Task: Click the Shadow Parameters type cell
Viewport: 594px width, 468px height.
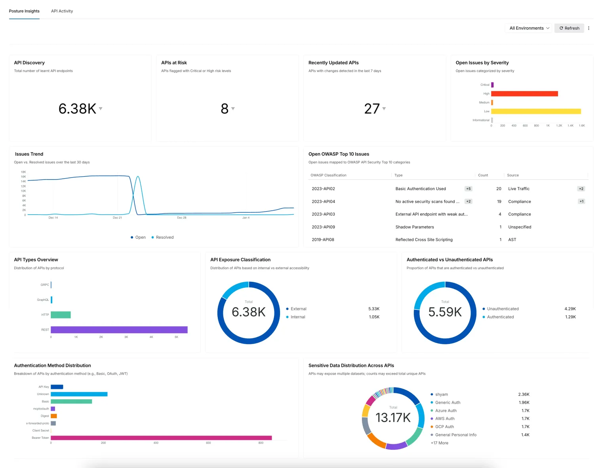Action: (x=415, y=227)
